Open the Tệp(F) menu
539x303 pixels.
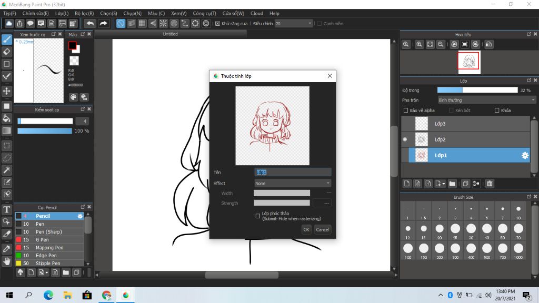[9, 13]
